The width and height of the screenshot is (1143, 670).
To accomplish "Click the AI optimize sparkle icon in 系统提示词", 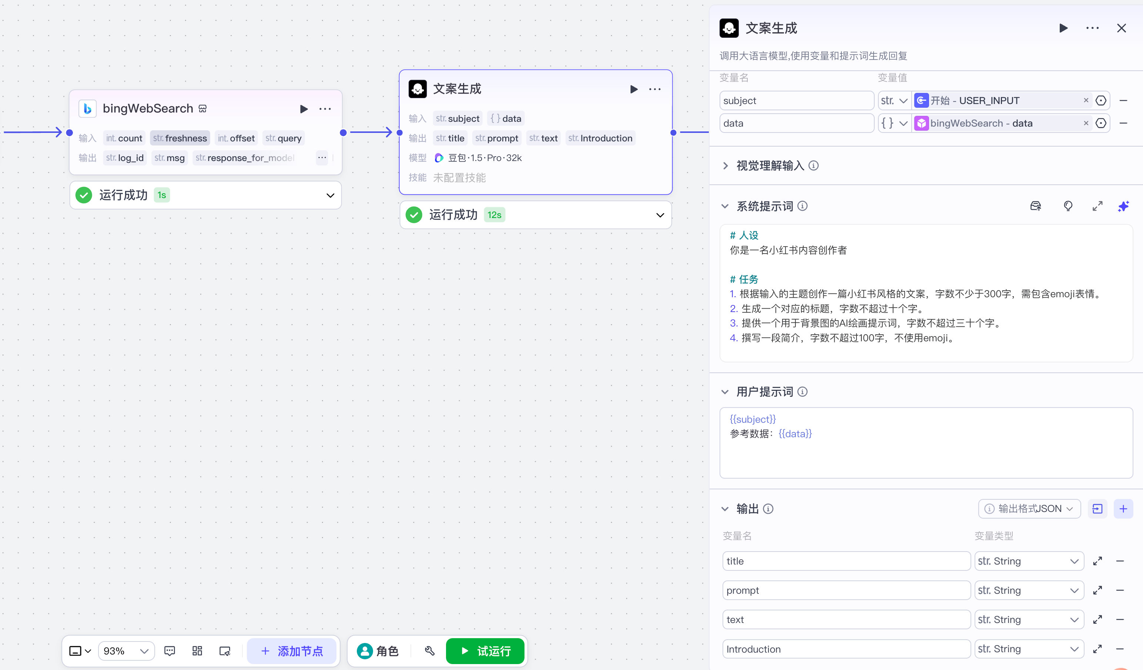I will (1123, 207).
